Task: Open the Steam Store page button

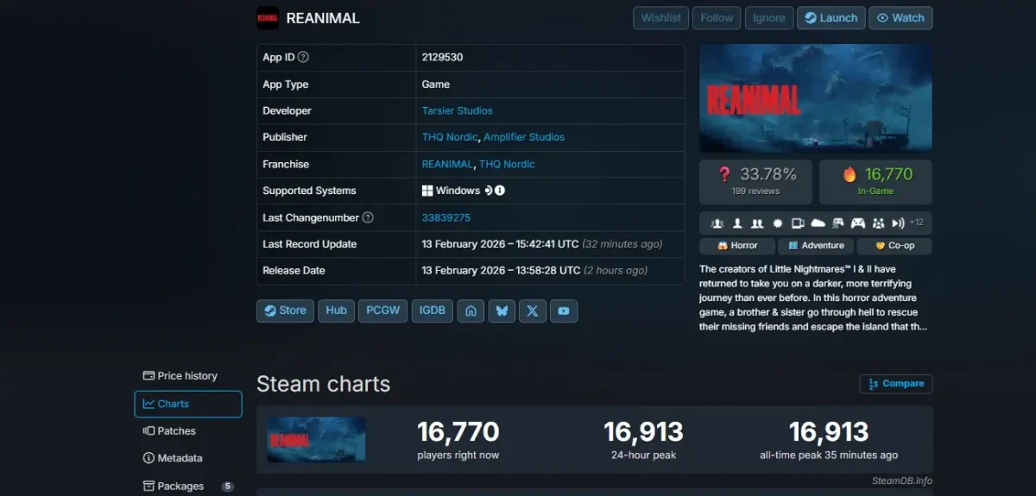Action: tap(285, 311)
